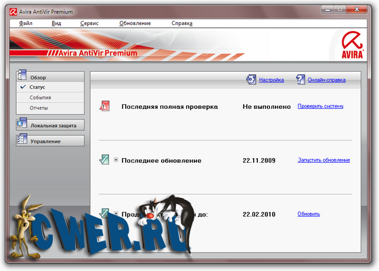Screen dimensions: 379x271
Task: Click the Запустить обновление link
Action: point(324,160)
